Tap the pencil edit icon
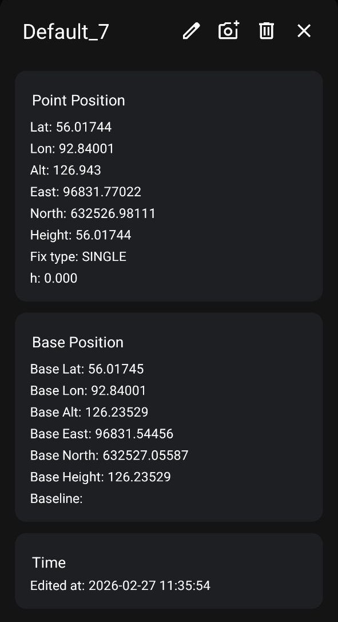 click(192, 31)
